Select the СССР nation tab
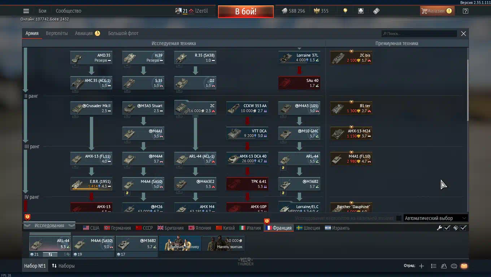The height and width of the screenshot is (277, 491). 144,228
